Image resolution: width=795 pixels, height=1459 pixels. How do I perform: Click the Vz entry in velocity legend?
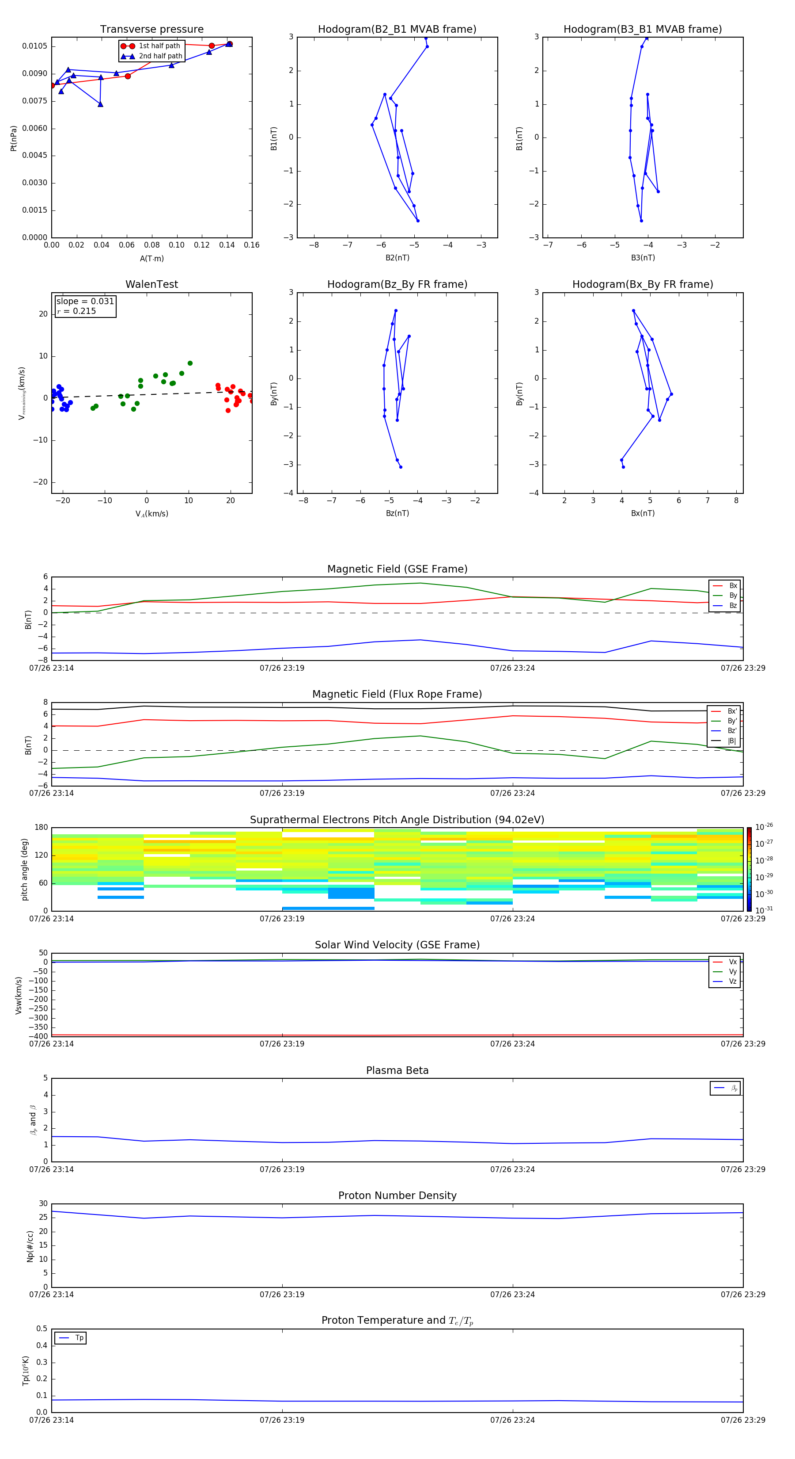[725, 982]
